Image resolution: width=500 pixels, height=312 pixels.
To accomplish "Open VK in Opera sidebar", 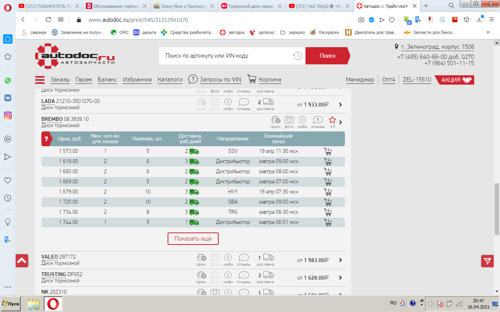I will click(x=7, y=98).
